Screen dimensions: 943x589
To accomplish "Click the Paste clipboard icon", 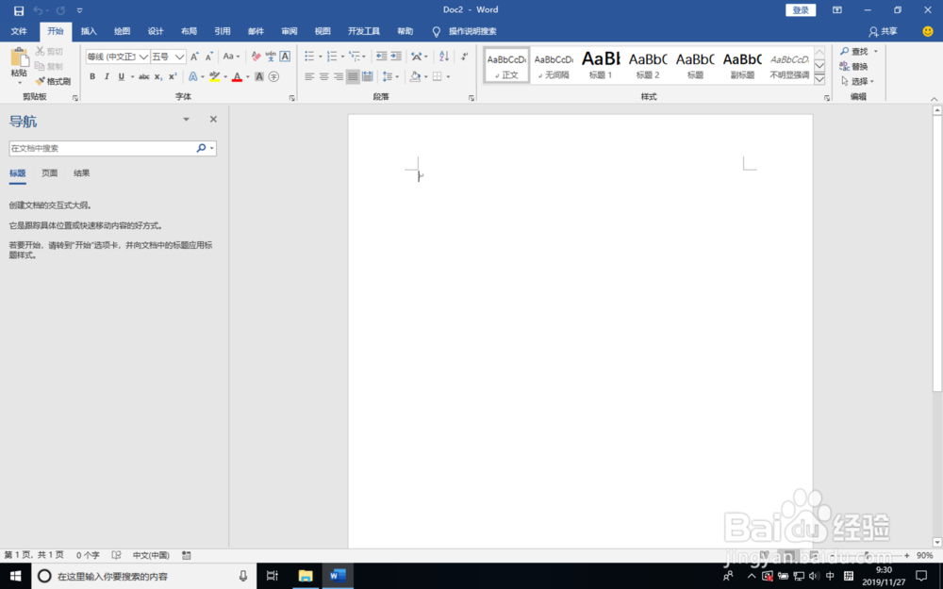I will (19, 58).
